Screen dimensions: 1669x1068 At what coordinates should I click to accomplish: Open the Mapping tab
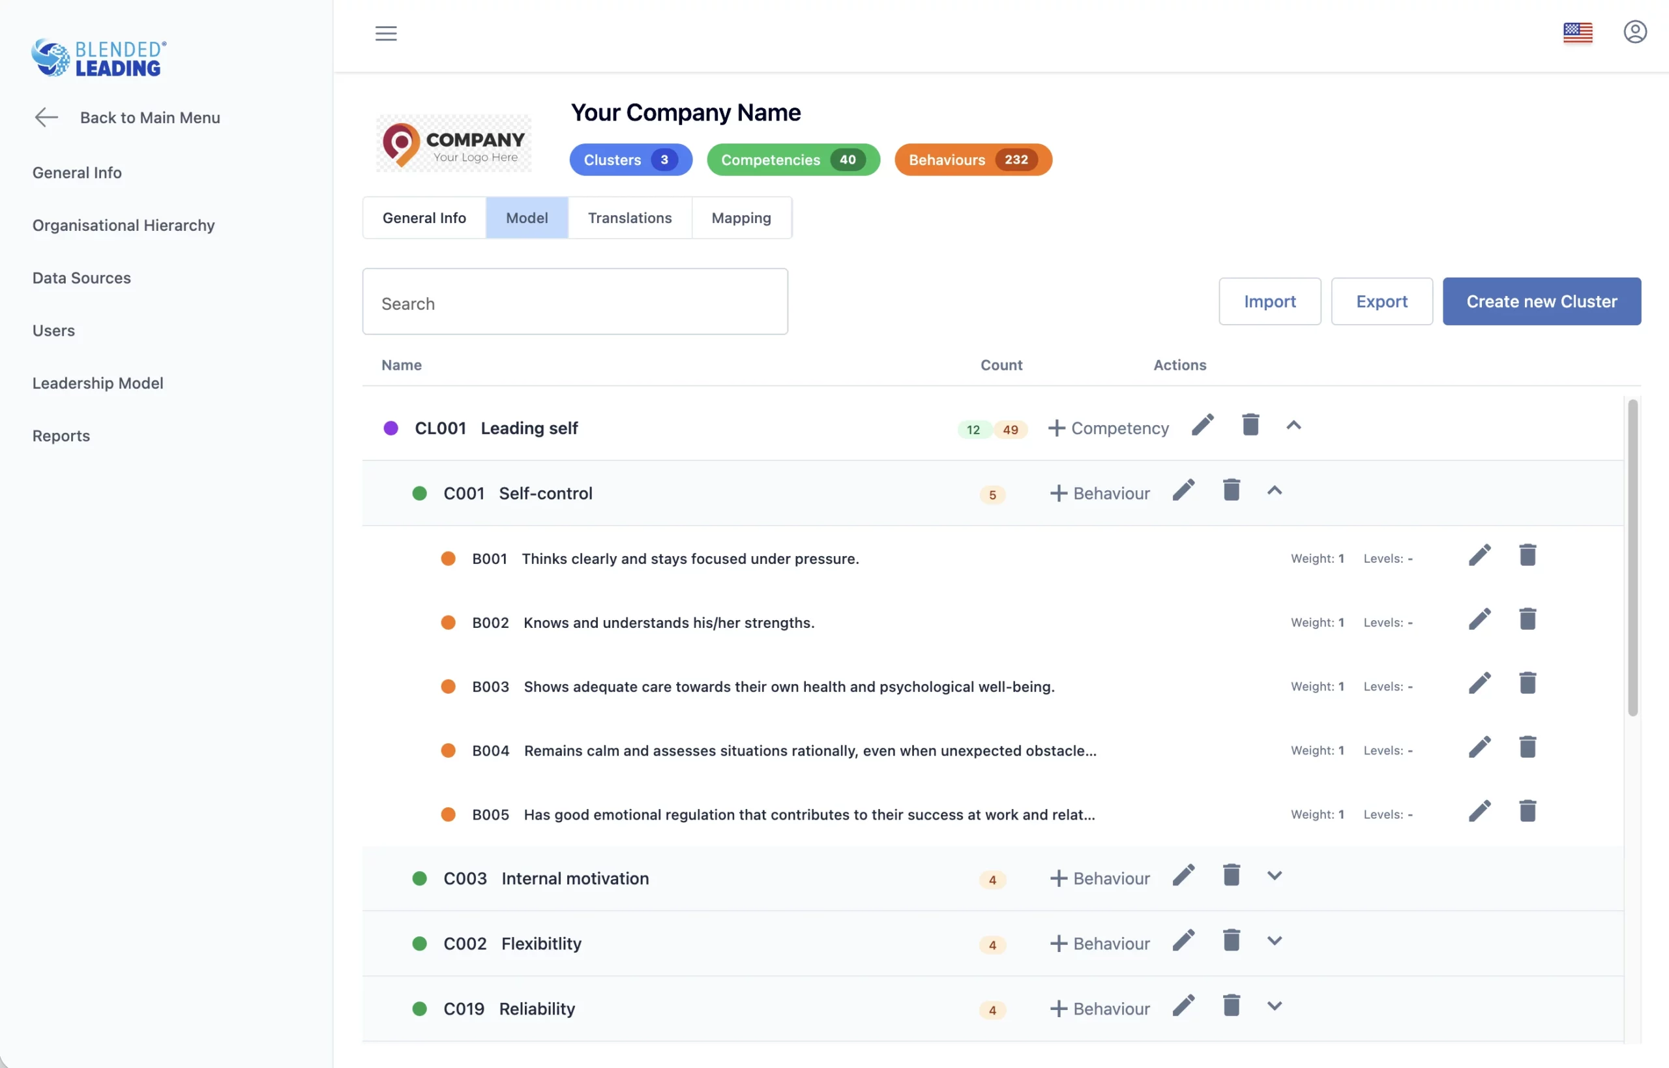point(741,218)
